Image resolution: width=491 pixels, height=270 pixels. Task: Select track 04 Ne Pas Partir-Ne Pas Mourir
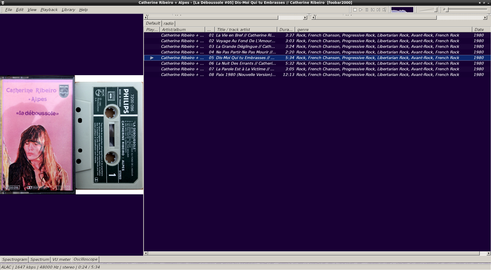pyautogui.click(x=317, y=52)
